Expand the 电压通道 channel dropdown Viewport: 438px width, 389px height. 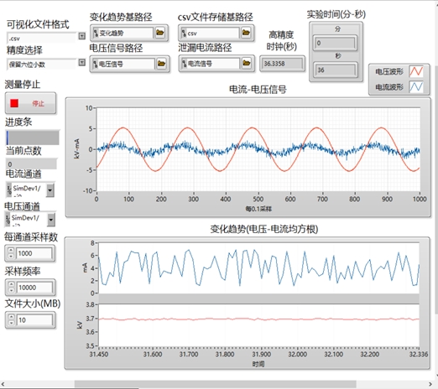(x=50, y=220)
